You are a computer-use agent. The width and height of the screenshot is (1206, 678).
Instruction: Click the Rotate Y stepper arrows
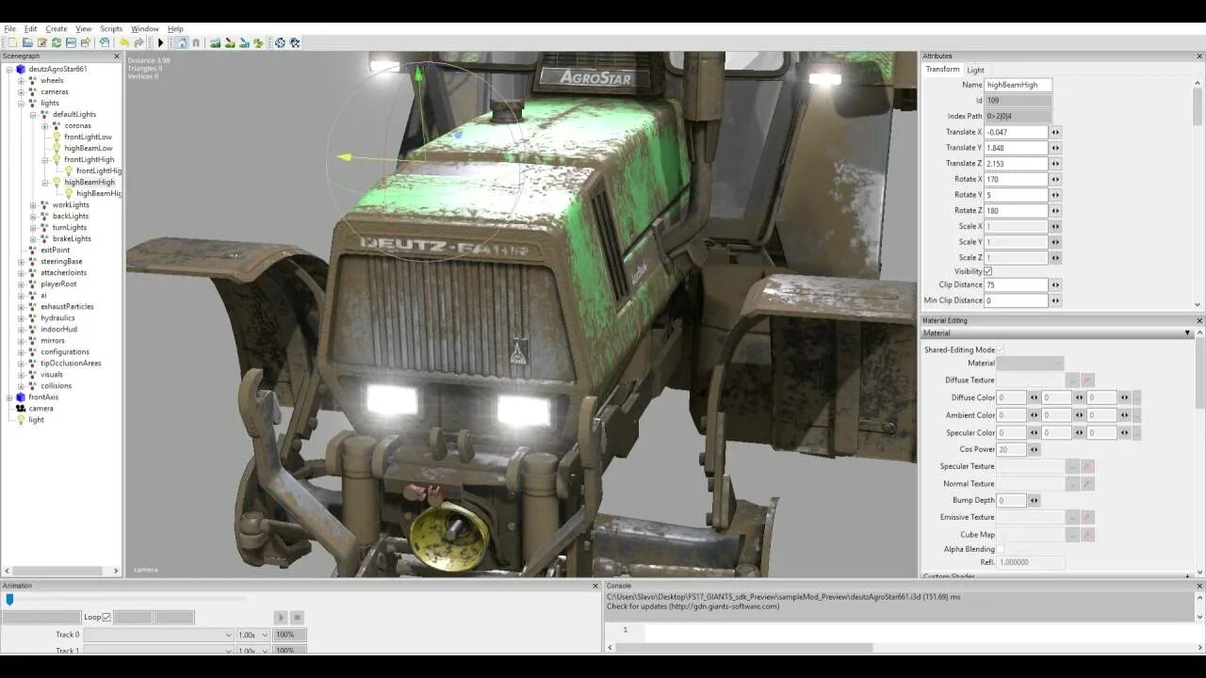pyautogui.click(x=1055, y=195)
